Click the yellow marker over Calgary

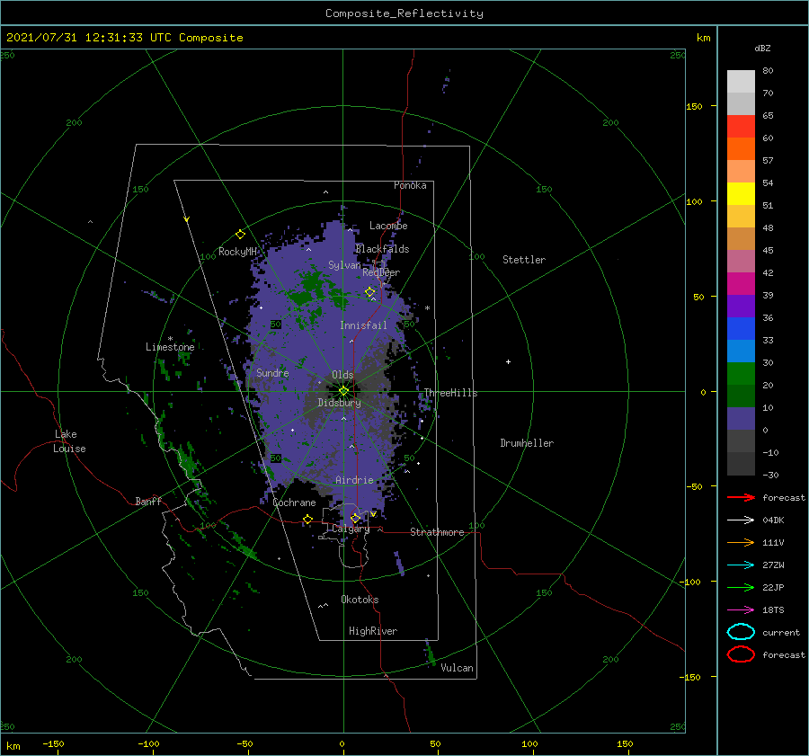click(355, 518)
